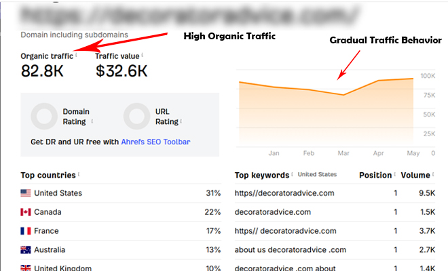Image resolution: width=448 pixels, height=271 pixels.
Task: Click the Apr label on the chart axis
Action: [378, 153]
